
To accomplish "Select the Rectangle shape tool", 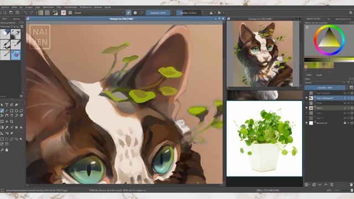I will (12, 111).
